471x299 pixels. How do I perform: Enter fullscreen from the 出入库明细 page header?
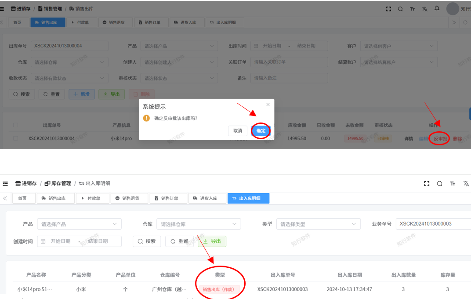click(x=426, y=184)
